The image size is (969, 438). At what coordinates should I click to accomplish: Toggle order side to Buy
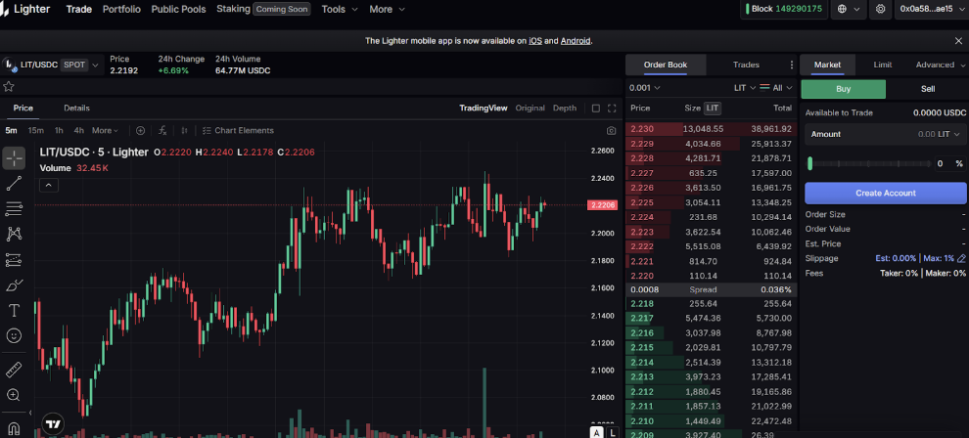(843, 89)
